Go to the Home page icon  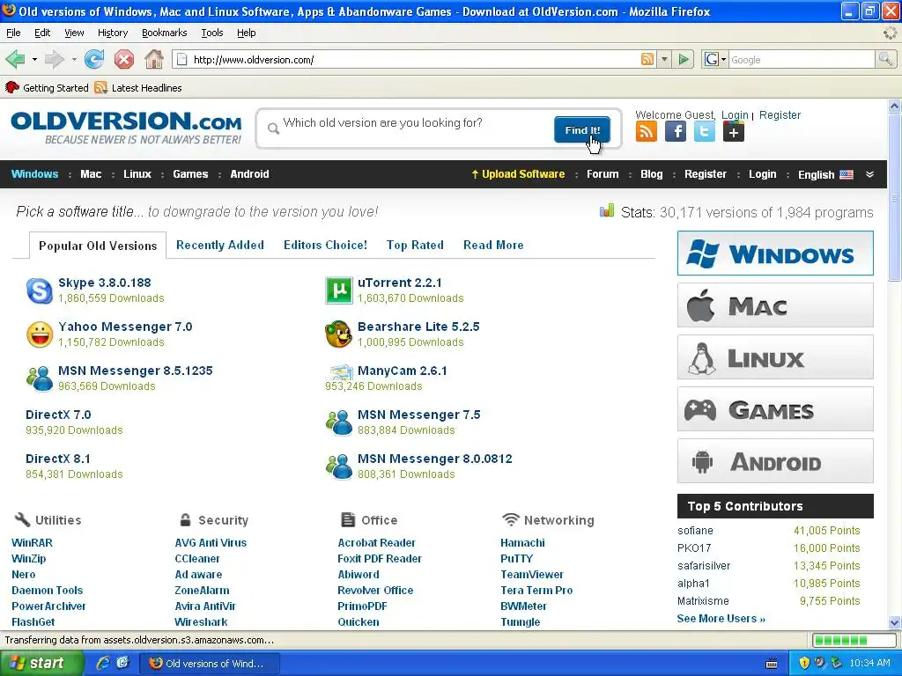153,59
